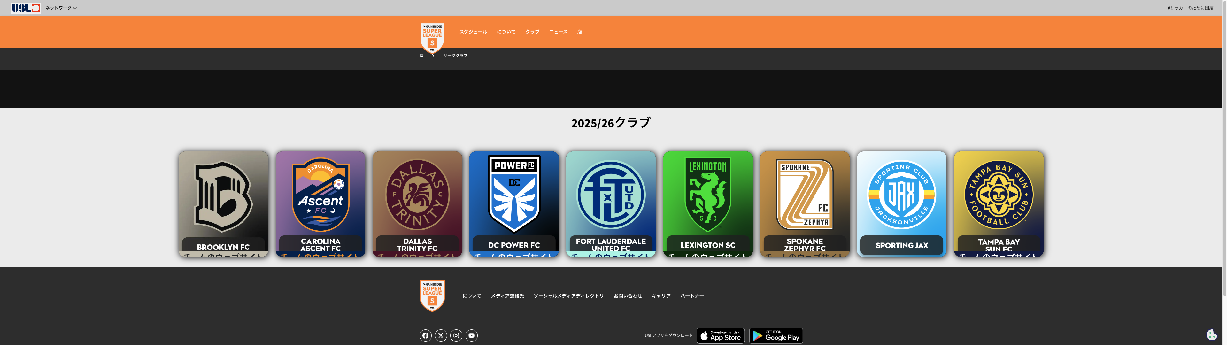Click the Carolina Ascent FC crest
This screenshot has height=345, width=1227.
(320, 195)
